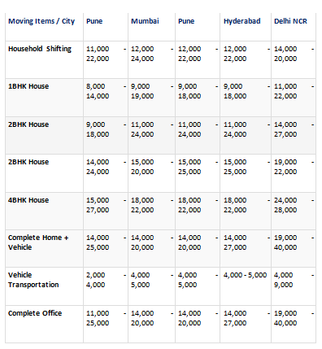322x349 pixels.
Task: Select the 'Vehicle Transportation' row label
Action: click(x=33, y=280)
